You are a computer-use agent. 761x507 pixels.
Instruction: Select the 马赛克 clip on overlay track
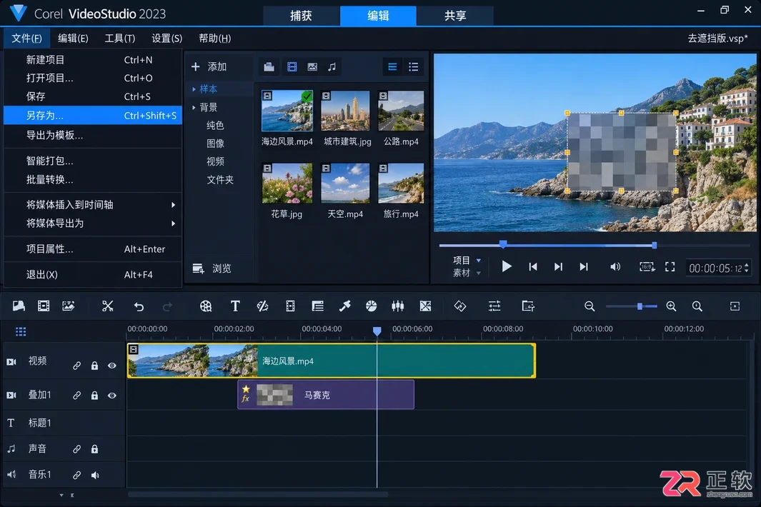[x=326, y=395]
